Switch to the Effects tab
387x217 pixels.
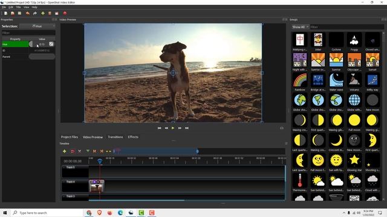pos(133,137)
